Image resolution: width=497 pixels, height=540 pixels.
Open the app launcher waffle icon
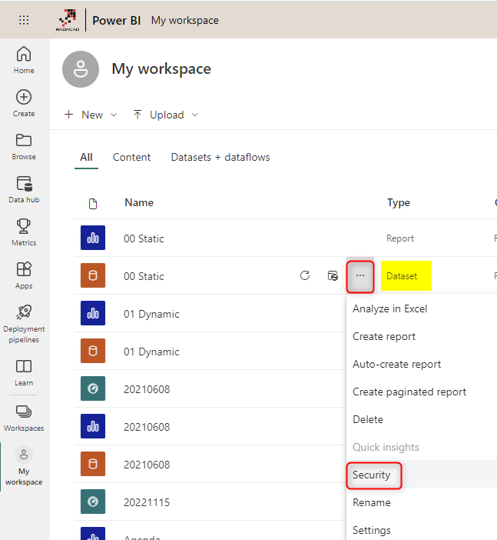point(24,20)
